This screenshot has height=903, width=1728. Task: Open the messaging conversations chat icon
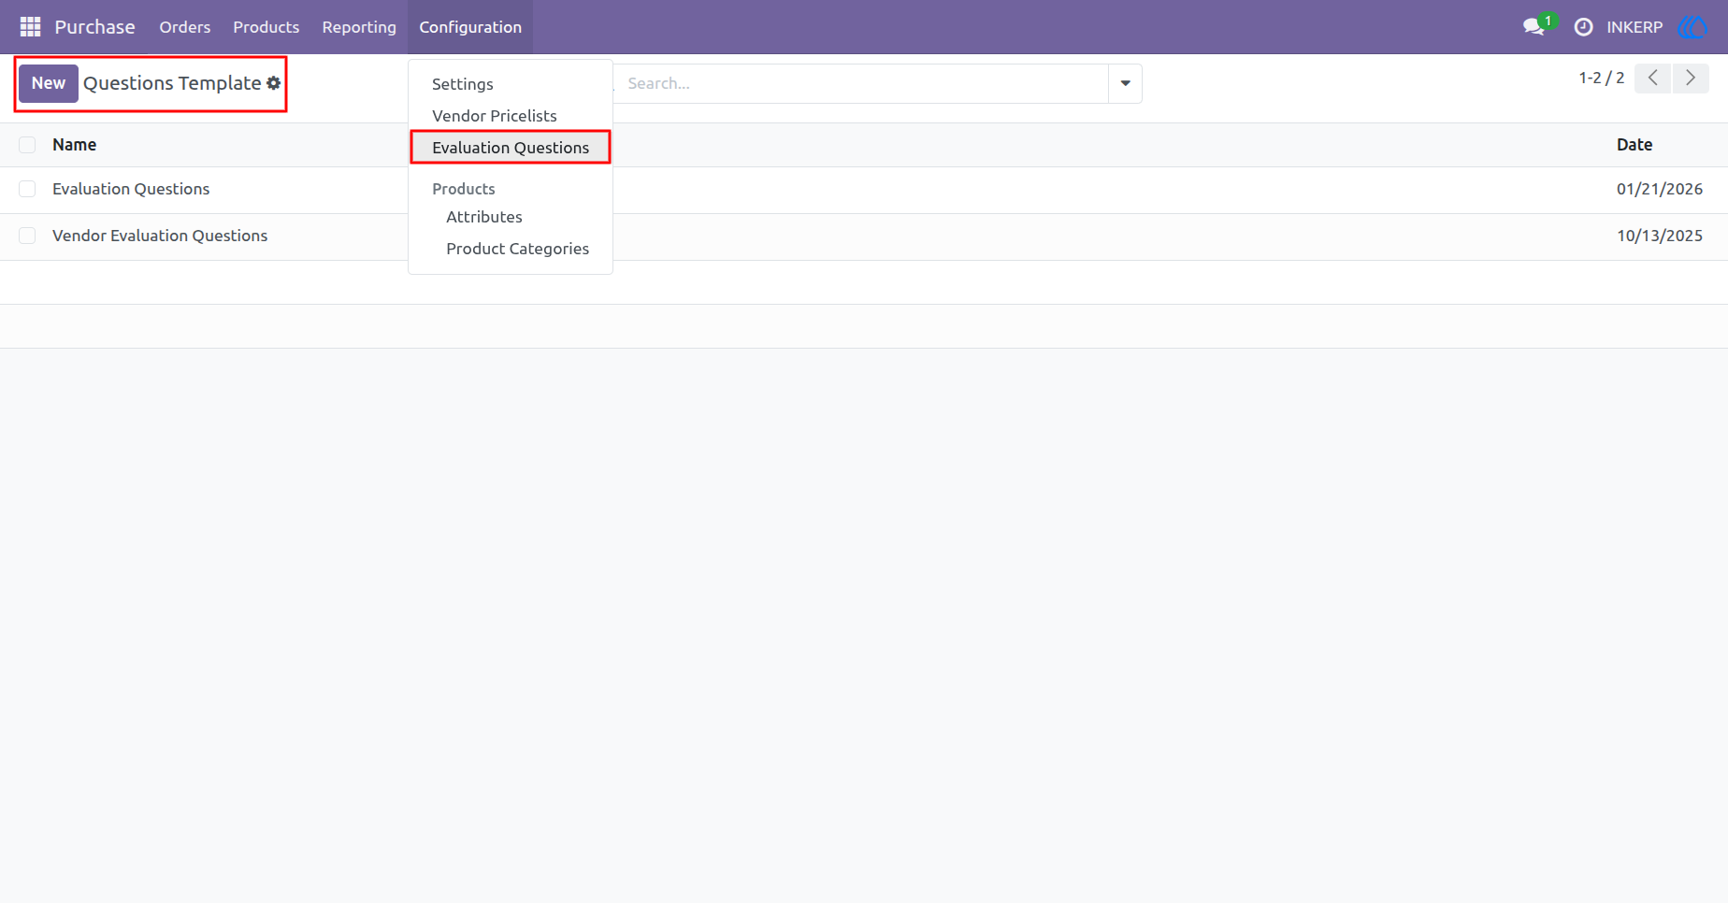pyautogui.click(x=1534, y=27)
